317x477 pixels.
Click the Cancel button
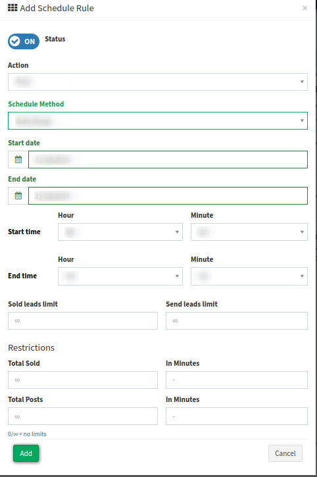click(285, 453)
